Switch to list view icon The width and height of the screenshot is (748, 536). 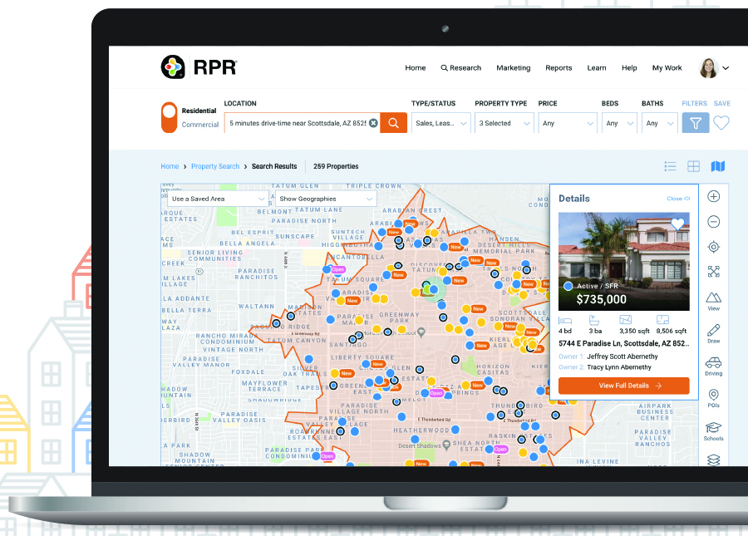click(x=670, y=166)
